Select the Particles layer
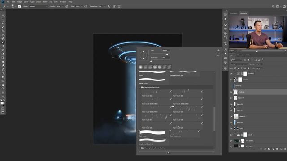This screenshot has height=161, width=287. 258,92
